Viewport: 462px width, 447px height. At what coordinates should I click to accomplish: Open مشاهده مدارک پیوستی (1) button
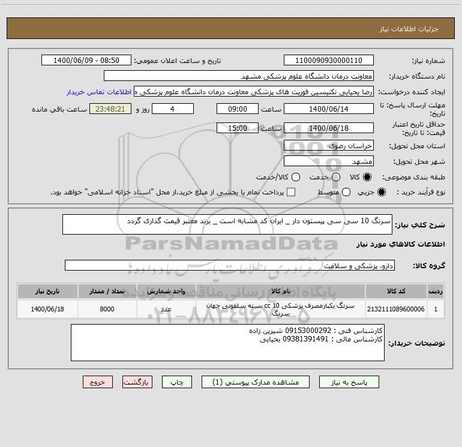(x=256, y=382)
